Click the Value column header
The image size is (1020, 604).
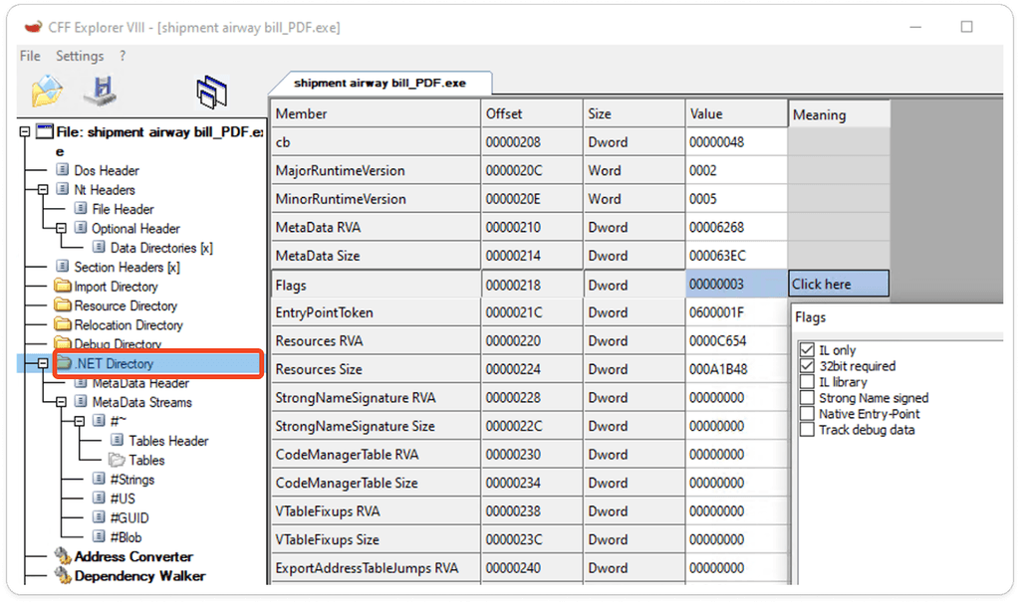point(736,113)
